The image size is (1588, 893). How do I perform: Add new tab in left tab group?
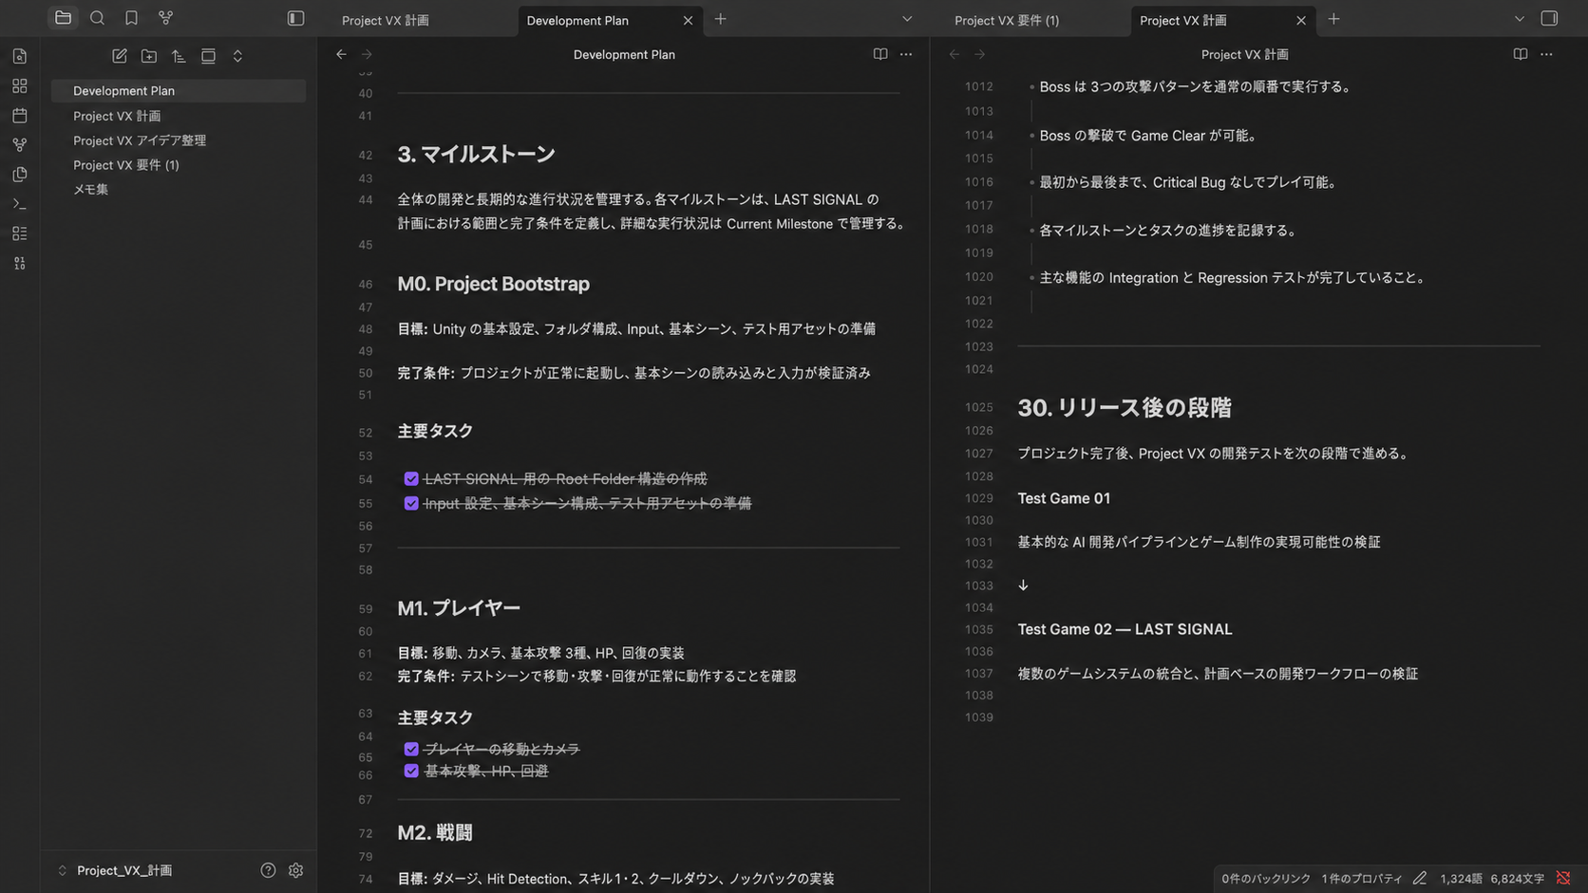(x=720, y=19)
